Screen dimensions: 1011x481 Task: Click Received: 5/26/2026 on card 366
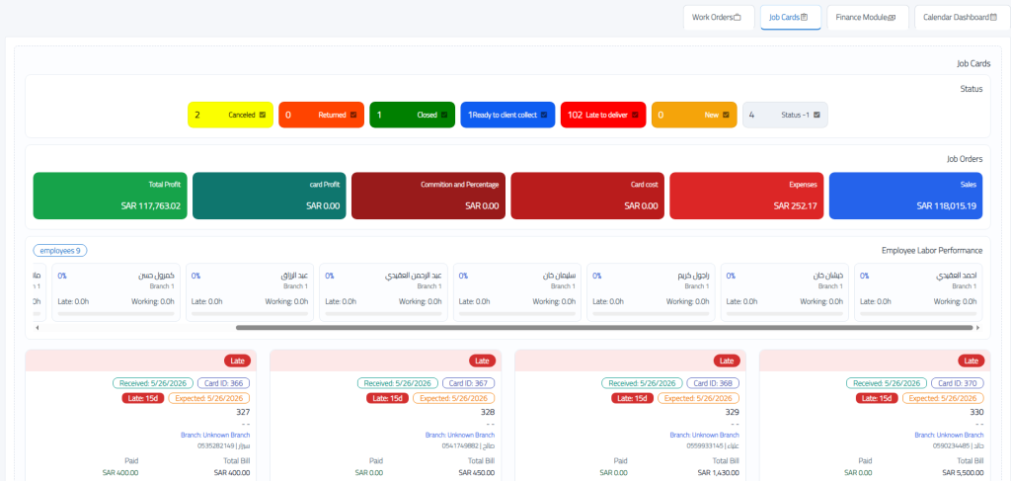[153, 383]
